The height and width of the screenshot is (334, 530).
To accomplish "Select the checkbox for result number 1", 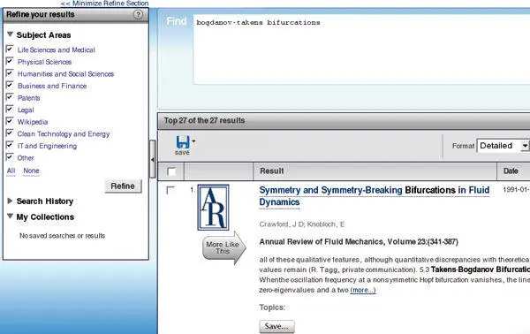I will coord(170,190).
